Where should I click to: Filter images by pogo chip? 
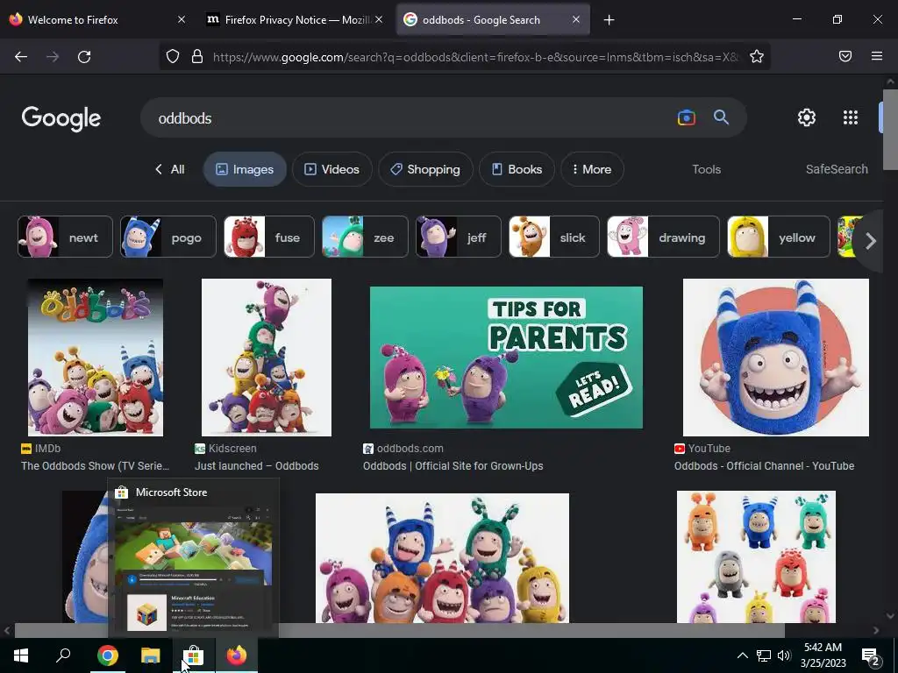[168, 237]
